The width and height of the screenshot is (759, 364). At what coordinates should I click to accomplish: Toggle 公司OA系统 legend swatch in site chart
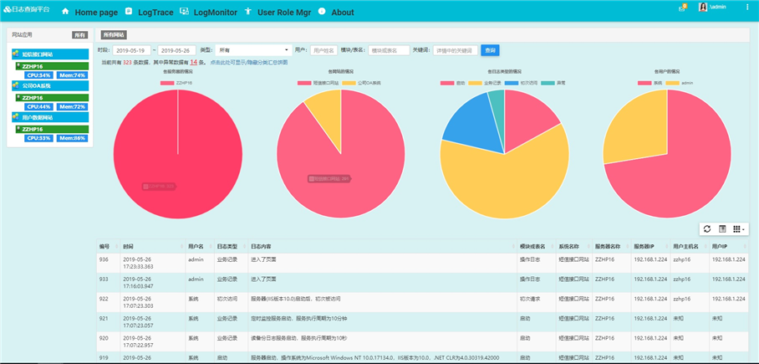349,84
